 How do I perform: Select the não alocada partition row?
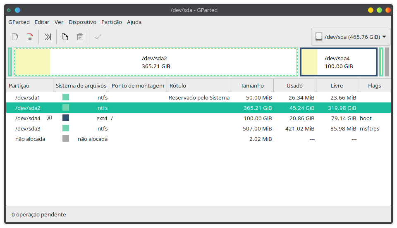pos(198,138)
